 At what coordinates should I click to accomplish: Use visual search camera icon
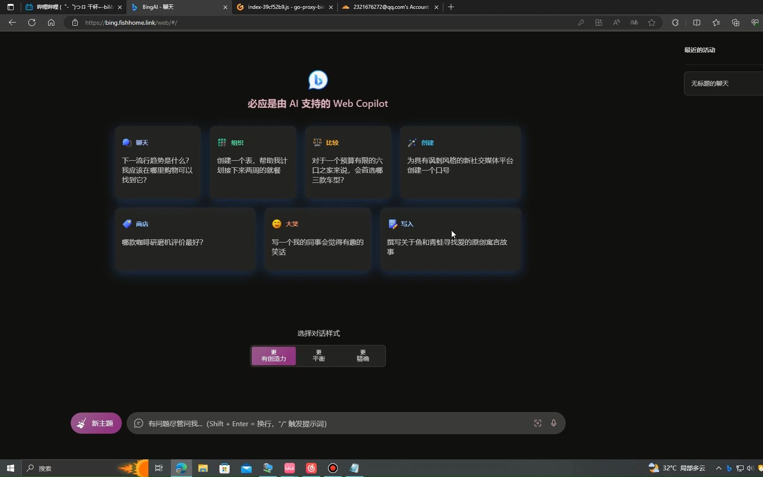point(537,423)
